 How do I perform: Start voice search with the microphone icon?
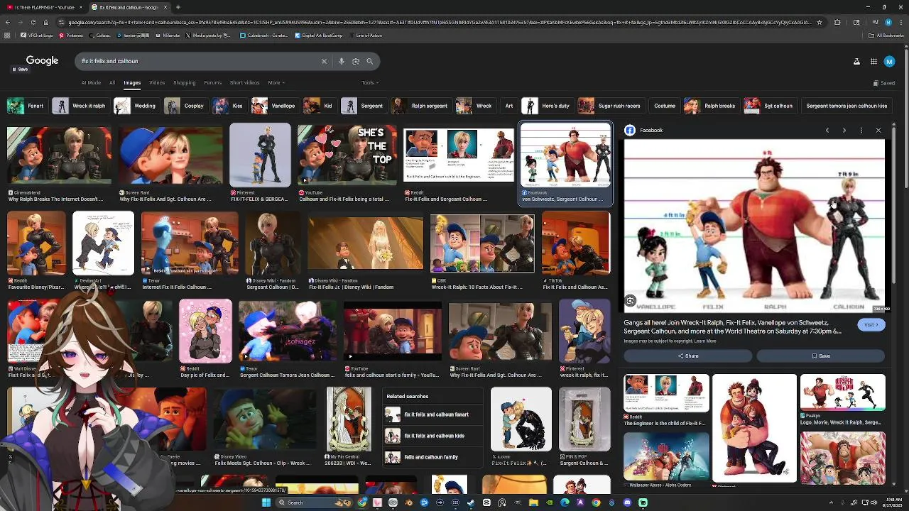pos(342,61)
